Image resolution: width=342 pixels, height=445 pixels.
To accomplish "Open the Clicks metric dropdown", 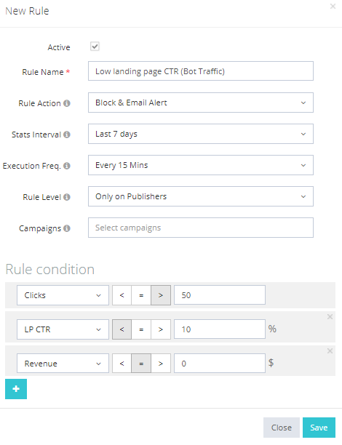I will tap(63, 295).
